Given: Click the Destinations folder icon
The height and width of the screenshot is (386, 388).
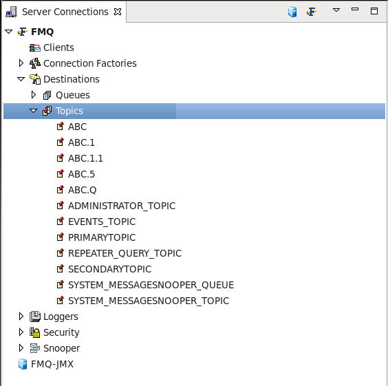Looking at the screenshot, I should coord(35,79).
